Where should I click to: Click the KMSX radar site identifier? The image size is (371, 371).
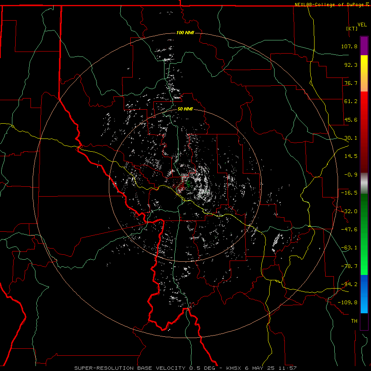pos(234,368)
